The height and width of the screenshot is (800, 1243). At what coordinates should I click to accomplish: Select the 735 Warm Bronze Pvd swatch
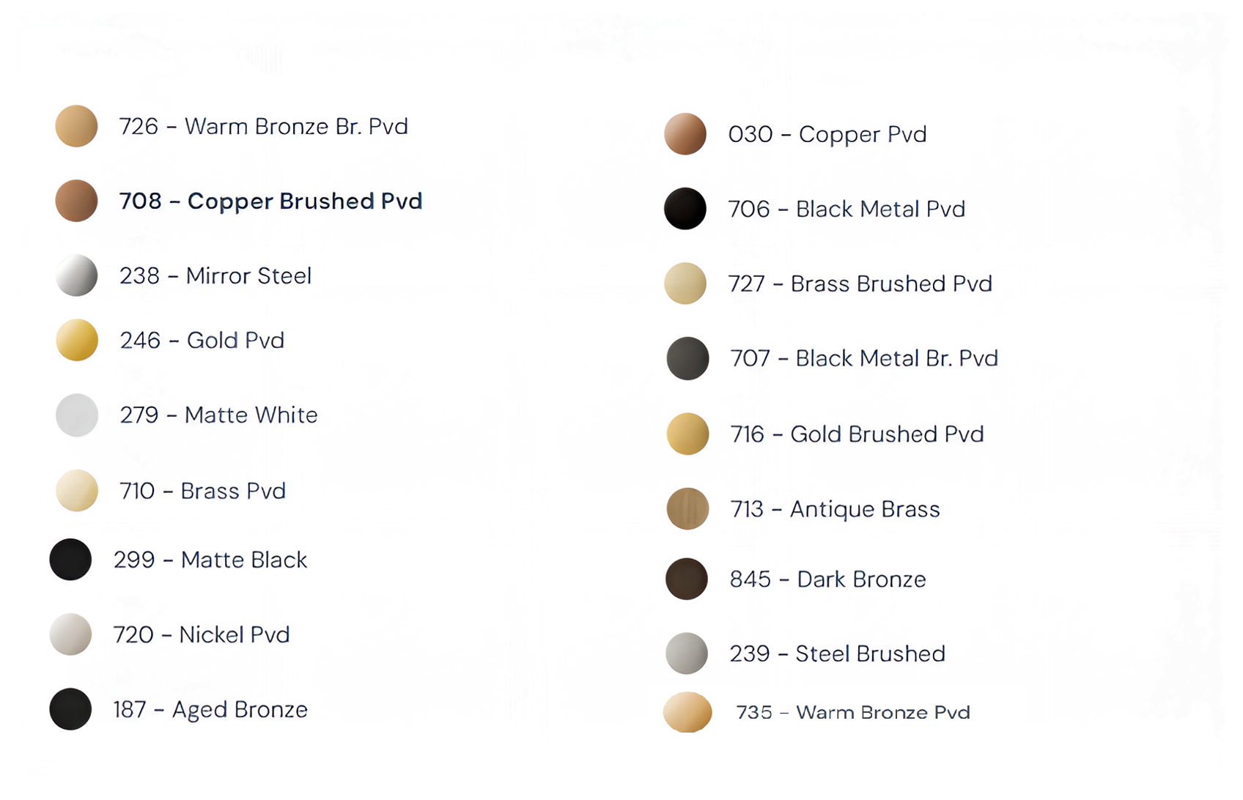687,712
